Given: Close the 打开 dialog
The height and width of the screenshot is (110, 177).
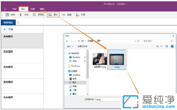Looking at the screenshot, I should point(174,36).
